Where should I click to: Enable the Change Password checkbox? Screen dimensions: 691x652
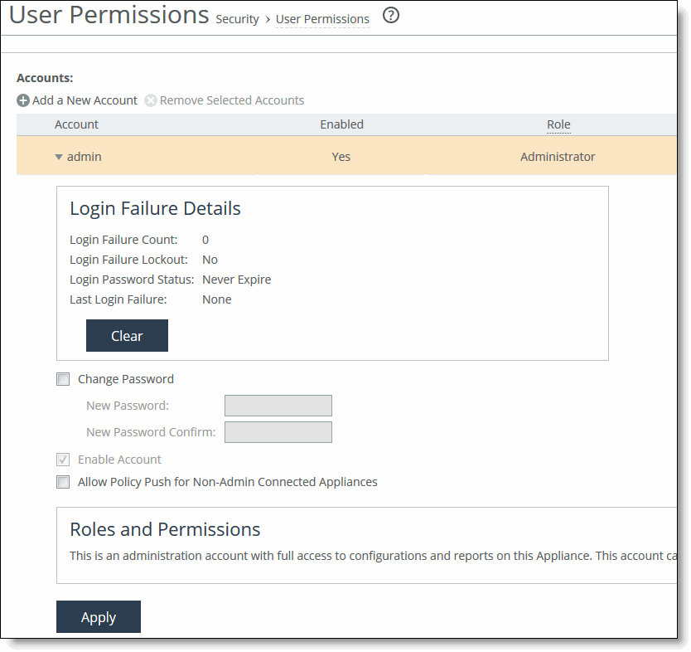coord(63,379)
